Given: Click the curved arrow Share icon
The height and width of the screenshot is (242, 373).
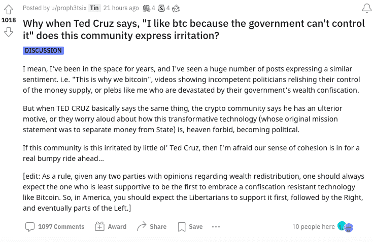Looking at the screenshot, I should (142, 226).
